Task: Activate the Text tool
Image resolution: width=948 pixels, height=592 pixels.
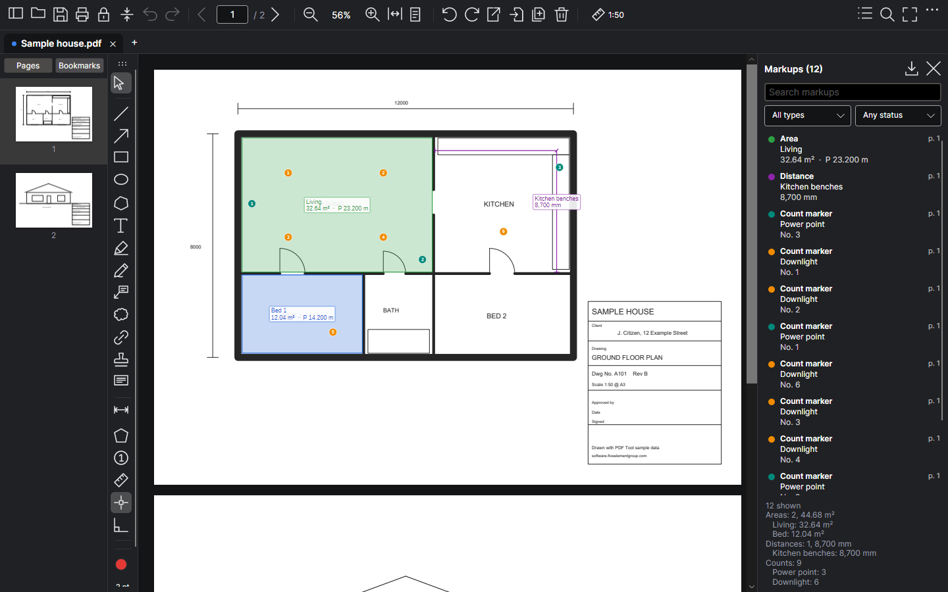Action: 121,226
